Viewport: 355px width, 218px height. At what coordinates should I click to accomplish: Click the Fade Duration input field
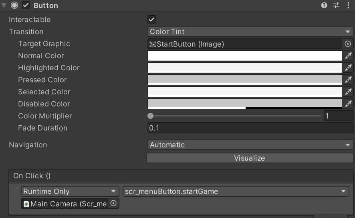[x=250, y=128]
